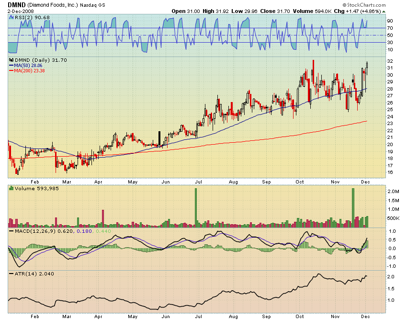Click the Oct label under the price chart

point(300,182)
